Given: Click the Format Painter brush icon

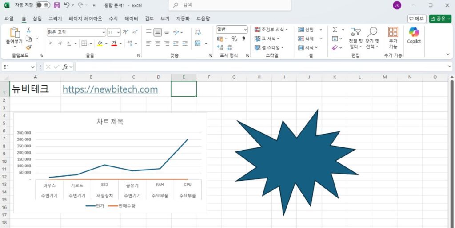Looking at the screenshot, I should click(x=28, y=47).
